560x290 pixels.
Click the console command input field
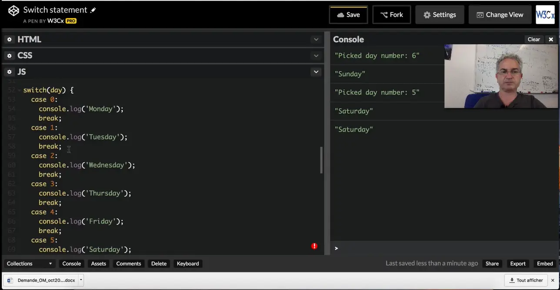[x=443, y=248]
